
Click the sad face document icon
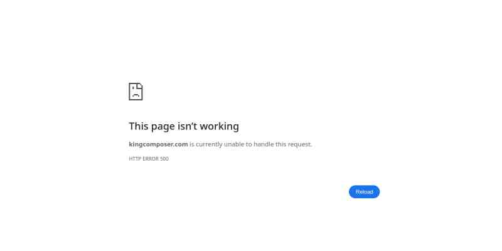(x=136, y=92)
